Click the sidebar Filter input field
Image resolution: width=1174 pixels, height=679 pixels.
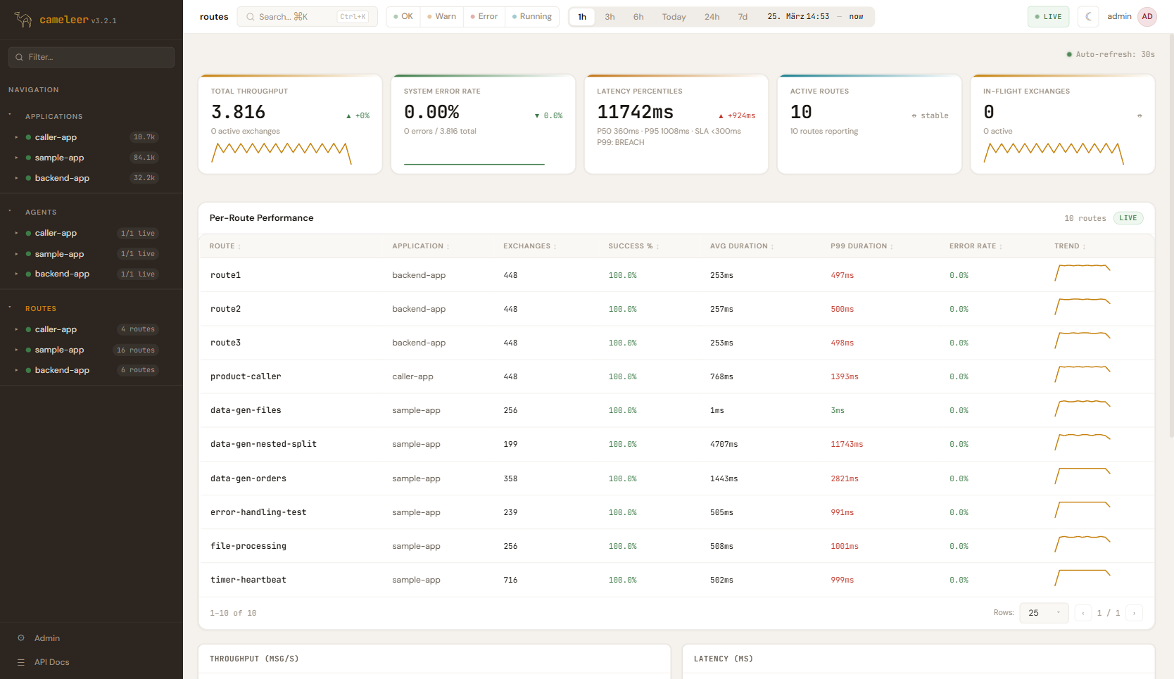91,57
